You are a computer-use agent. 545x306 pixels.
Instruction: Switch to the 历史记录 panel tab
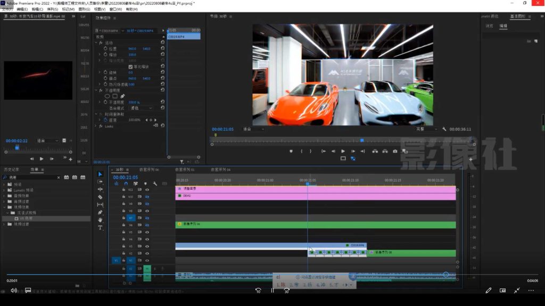click(x=12, y=169)
